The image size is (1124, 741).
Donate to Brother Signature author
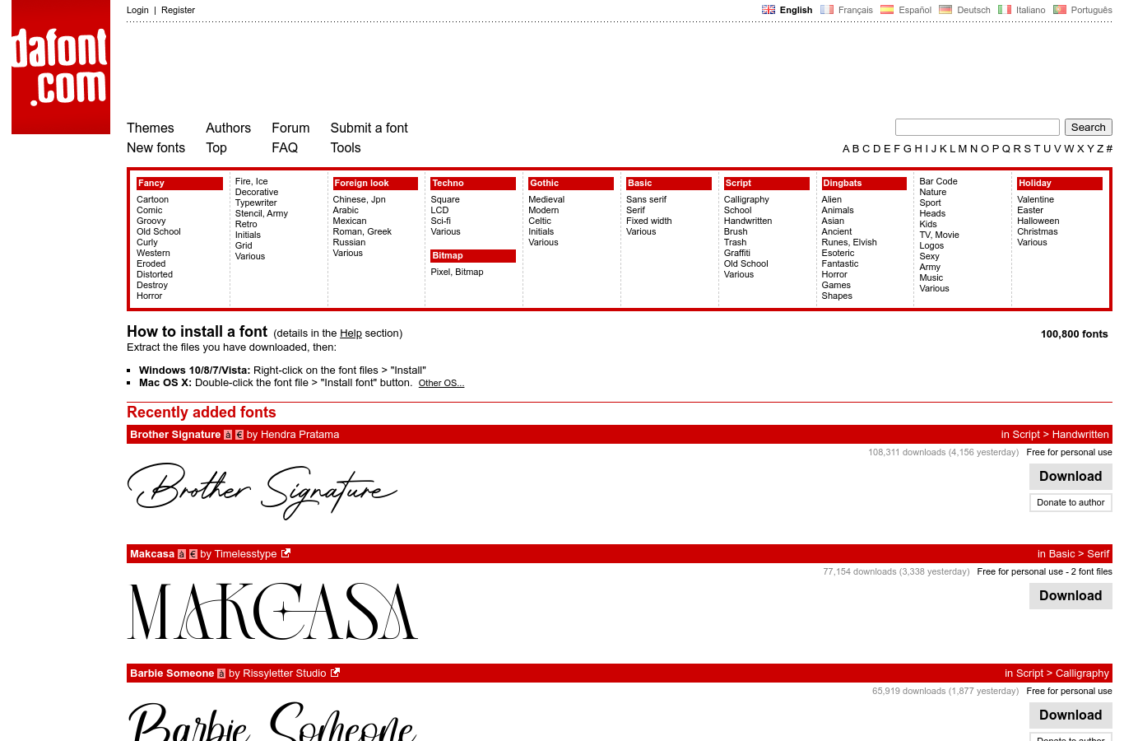click(x=1071, y=502)
